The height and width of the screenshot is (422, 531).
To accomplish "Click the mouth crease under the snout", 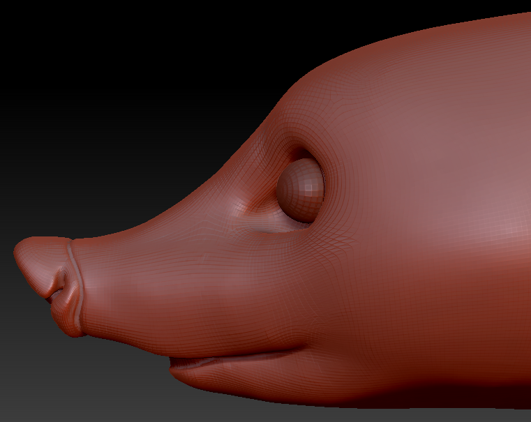I will coord(237,359).
